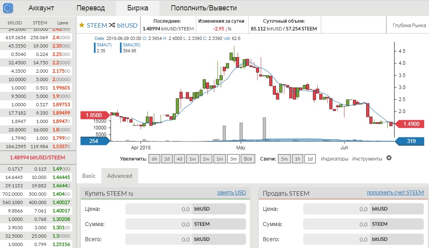Choose 1h candle size
This screenshot has width=429, height=248.
[x=297, y=159]
